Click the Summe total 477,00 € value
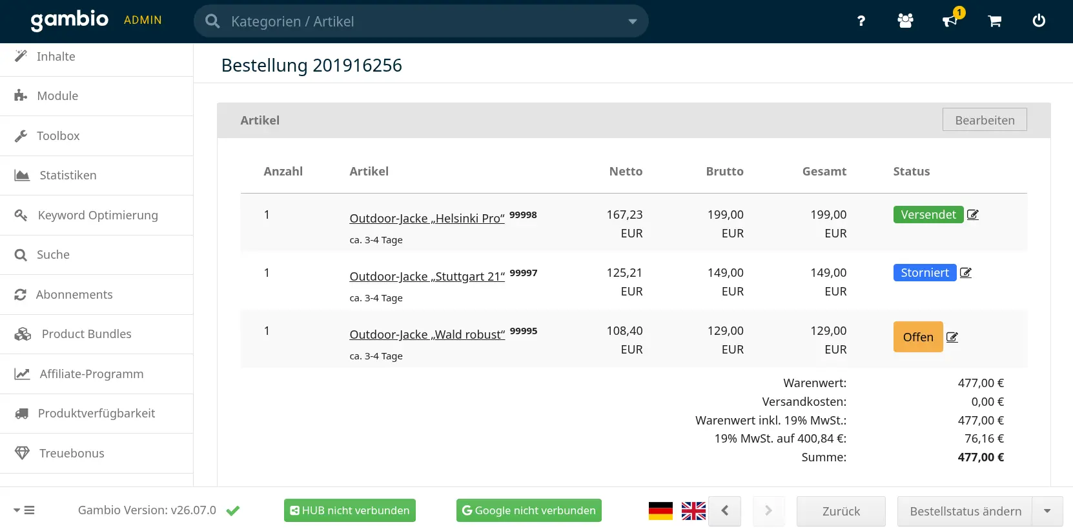The image size is (1073, 531). [981, 457]
